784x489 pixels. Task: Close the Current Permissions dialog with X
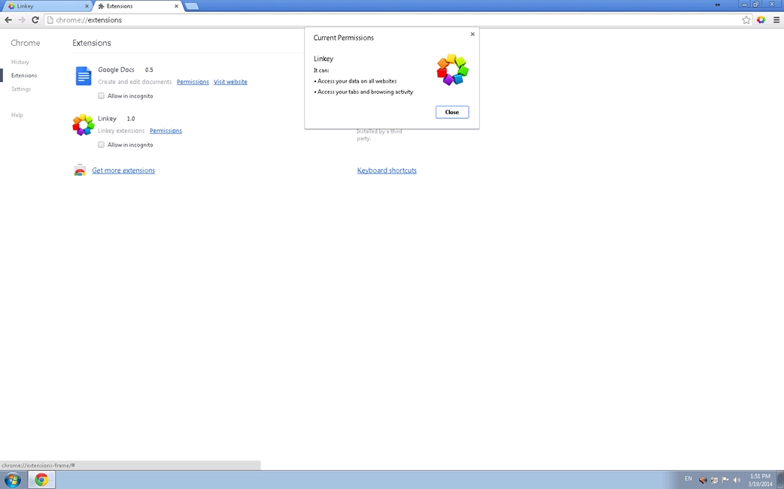pyautogui.click(x=473, y=35)
